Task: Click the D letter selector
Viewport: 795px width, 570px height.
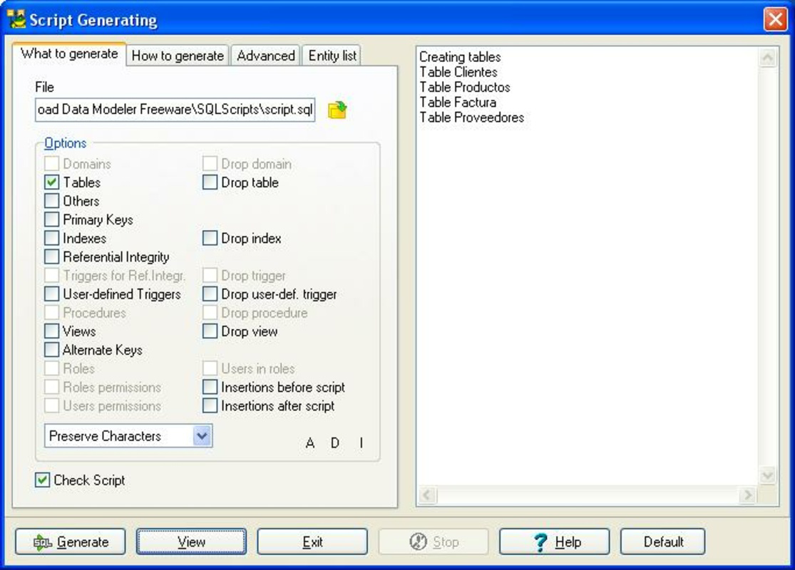Action: (334, 443)
